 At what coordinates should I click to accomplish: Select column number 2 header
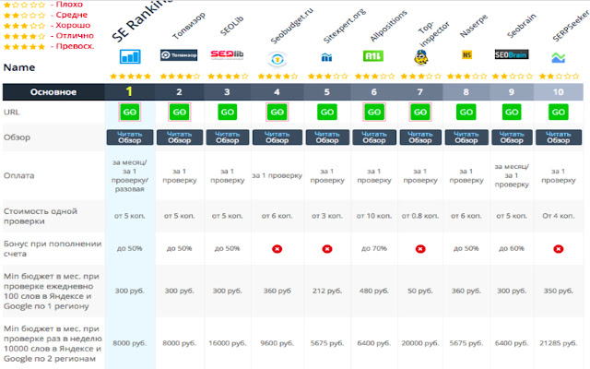coord(179,92)
